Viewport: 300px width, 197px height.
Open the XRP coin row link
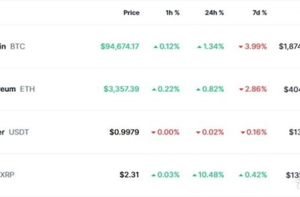[7, 175]
